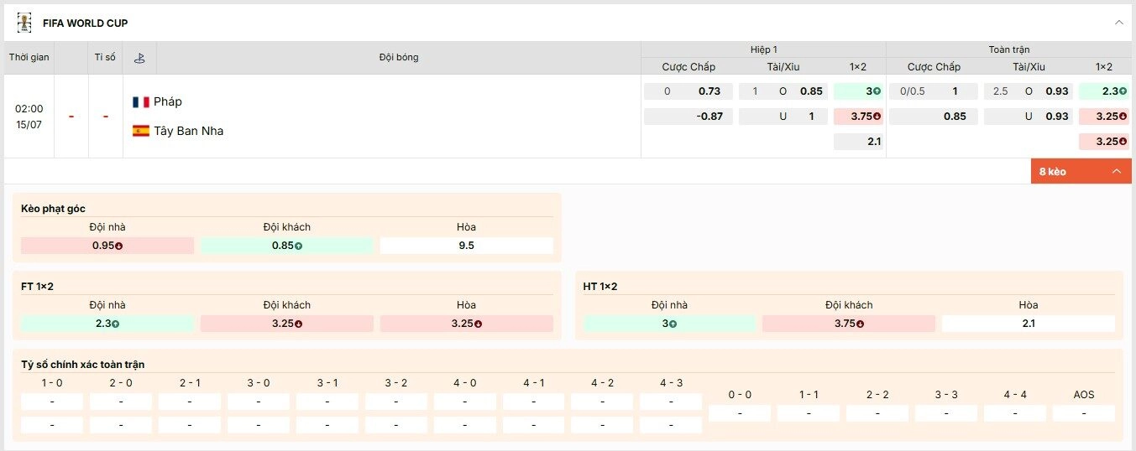Pick FT 1×2 Đội nhà odds 2.3
This screenshot has width=1136, height=451.
(x=107, y=324)
